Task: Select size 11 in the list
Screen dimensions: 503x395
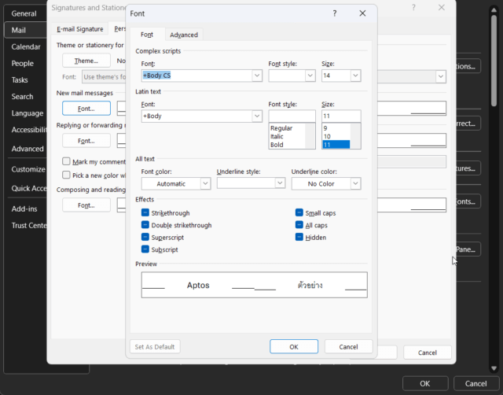Action: tap(336, 145)
